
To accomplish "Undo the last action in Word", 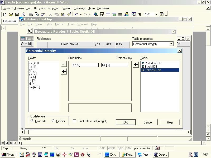I will [x=76, y=14].
